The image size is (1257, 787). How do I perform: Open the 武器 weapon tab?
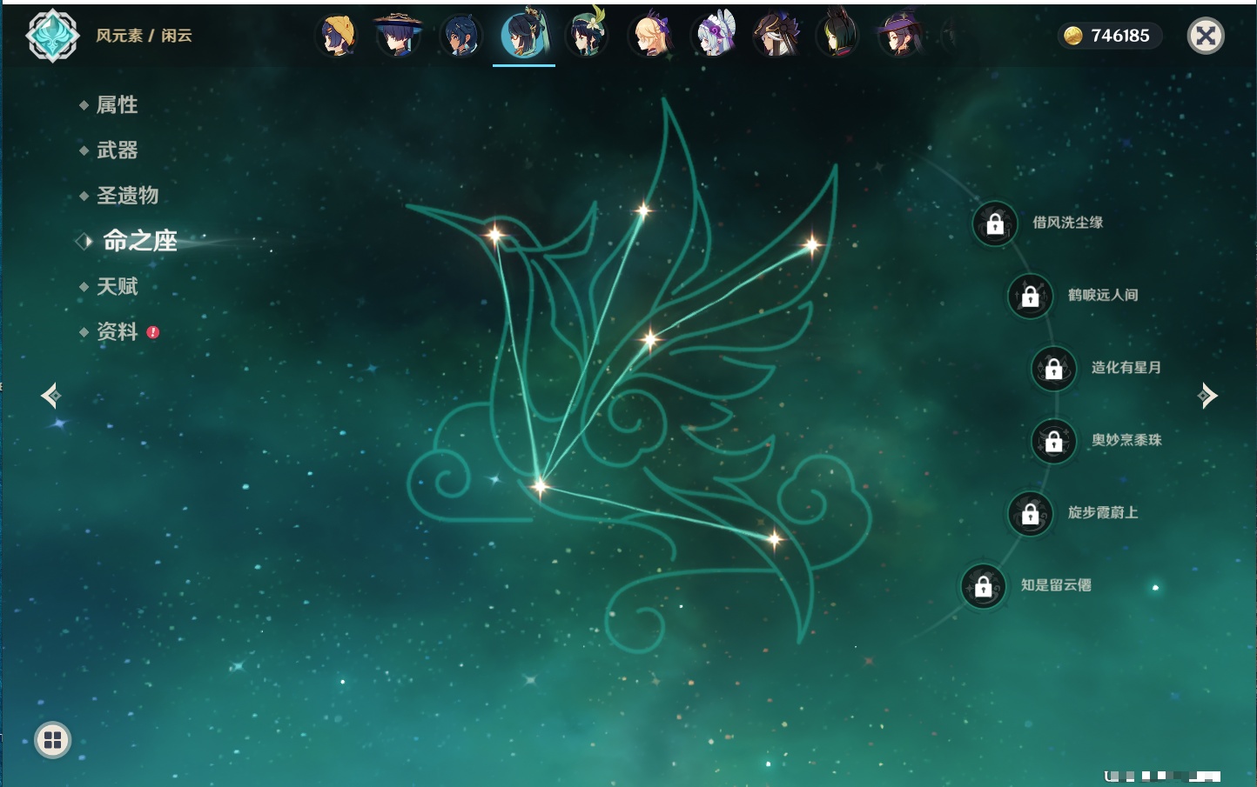click(x=117, y=150)
